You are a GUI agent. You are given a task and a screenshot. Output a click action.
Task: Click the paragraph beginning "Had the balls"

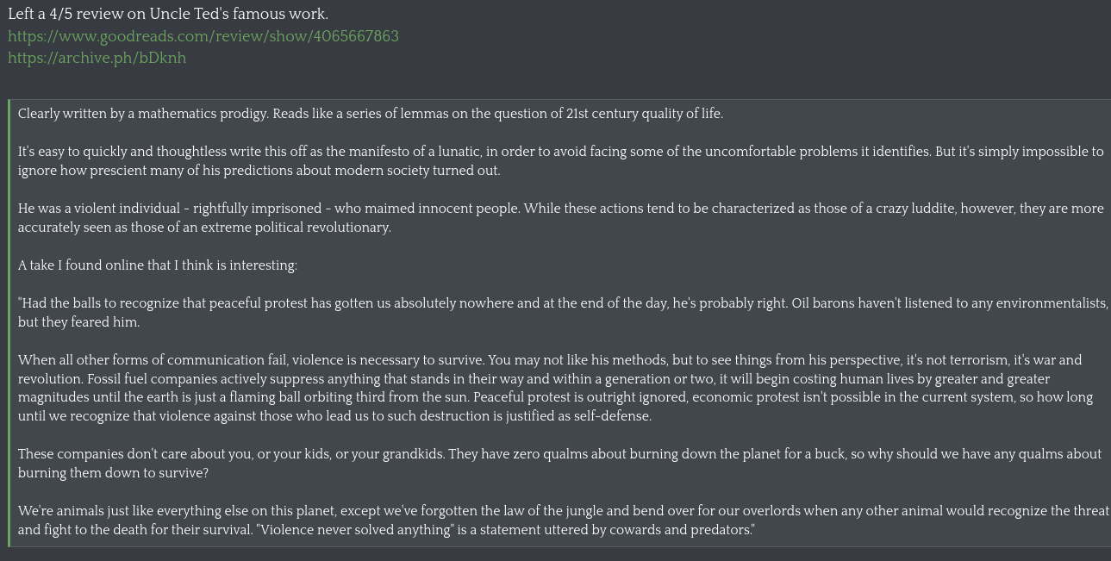[x=563, y=313]
